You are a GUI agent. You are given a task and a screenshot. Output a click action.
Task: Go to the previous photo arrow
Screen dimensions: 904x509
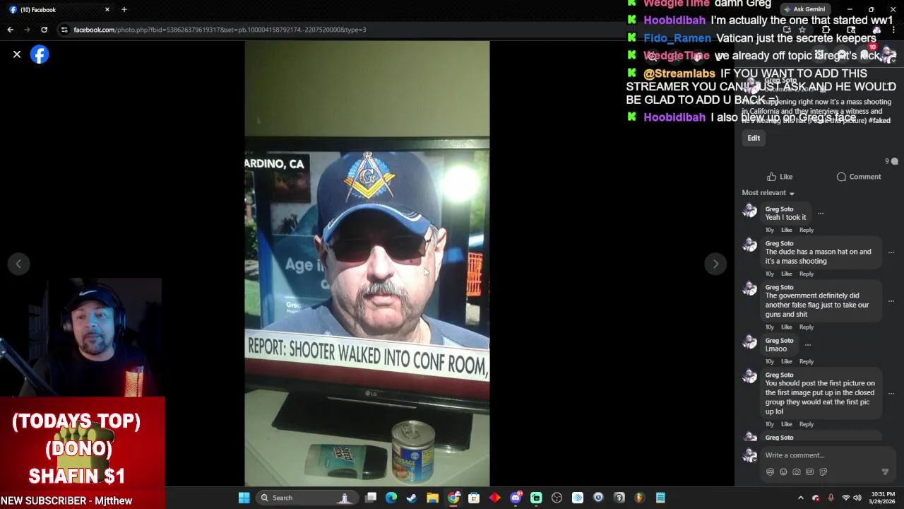coord(19,264)
